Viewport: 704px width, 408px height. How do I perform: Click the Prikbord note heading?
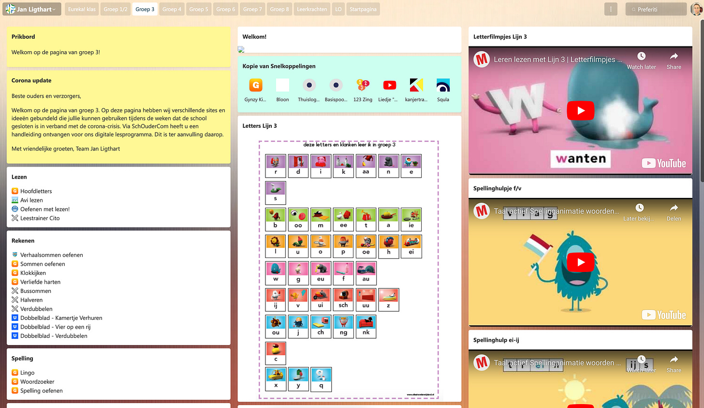point(23,36)
